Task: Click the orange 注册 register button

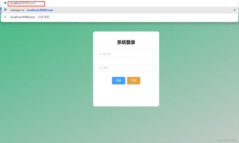Action: pyautogui.click(x=133, y=80)
